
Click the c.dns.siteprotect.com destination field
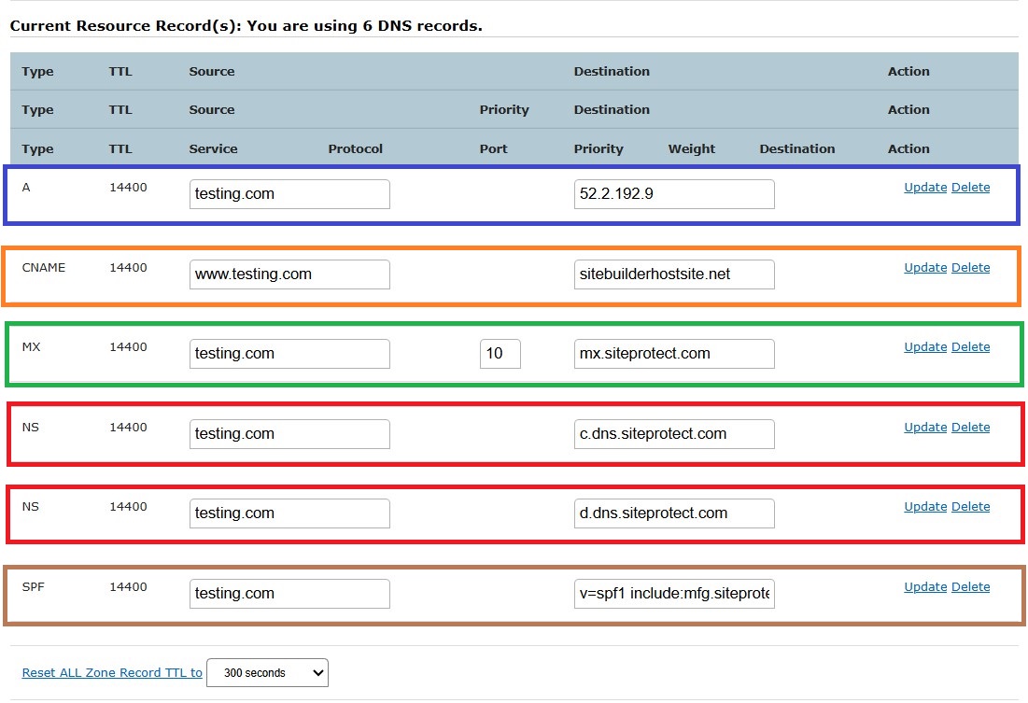point(674,434)
